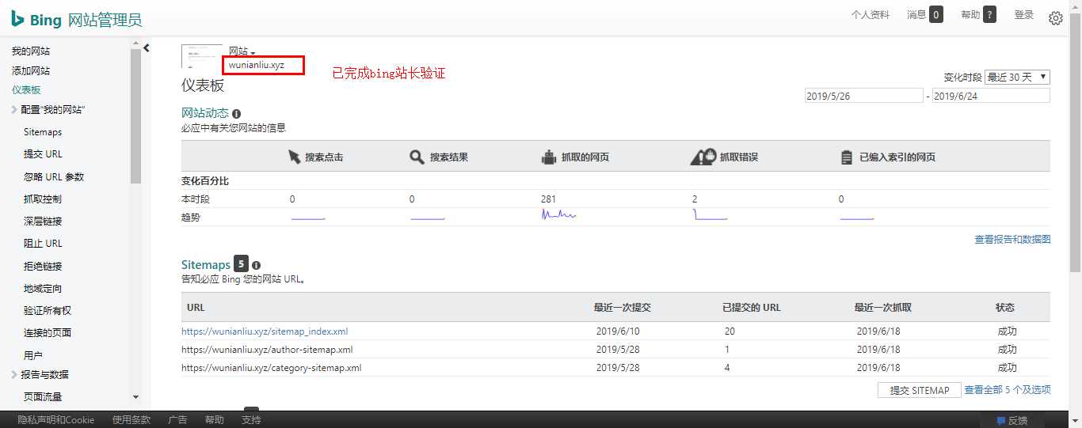Click the 搜索点击 cursor icon
Viewport: 1082px width, 428px height.
[295, 157]
